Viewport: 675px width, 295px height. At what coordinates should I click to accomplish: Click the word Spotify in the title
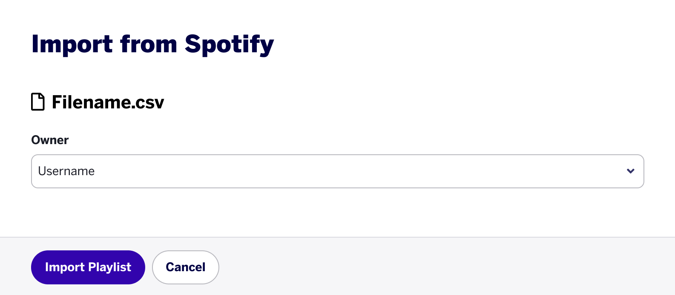(229, 45)
